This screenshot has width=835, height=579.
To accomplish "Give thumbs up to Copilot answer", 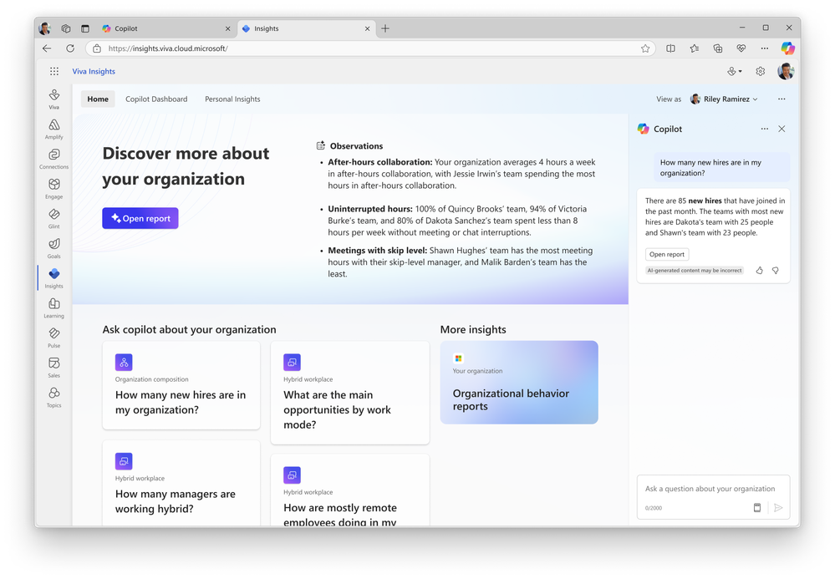I will [x=760, y=271].
